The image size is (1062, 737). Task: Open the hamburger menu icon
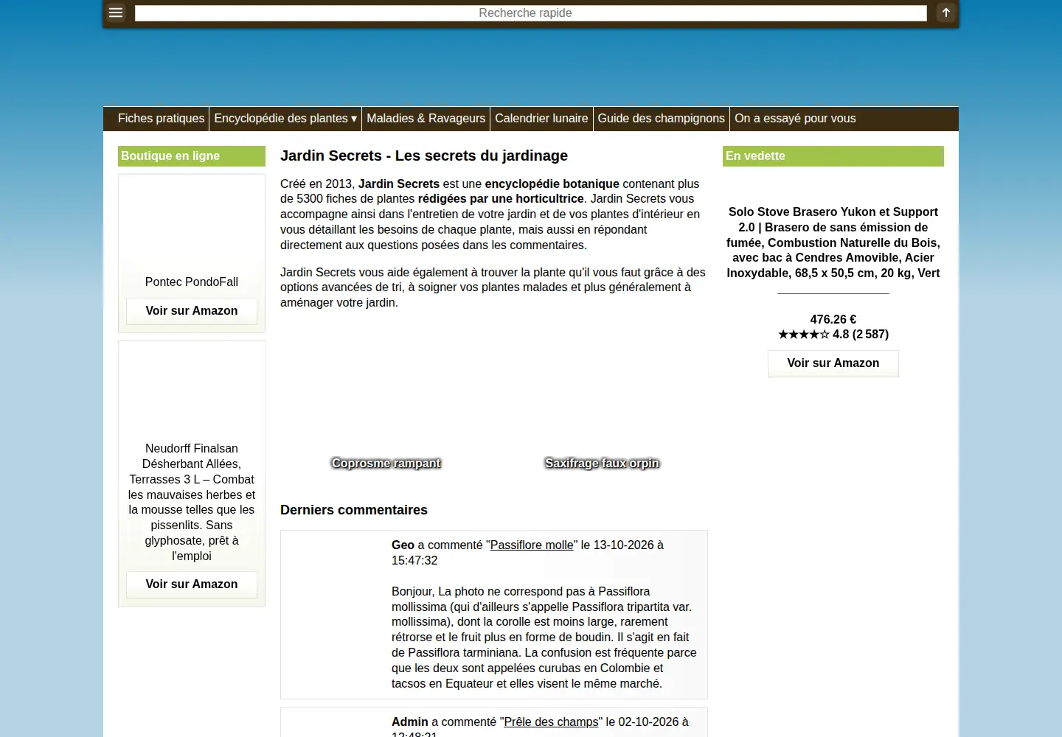point(116,13)
